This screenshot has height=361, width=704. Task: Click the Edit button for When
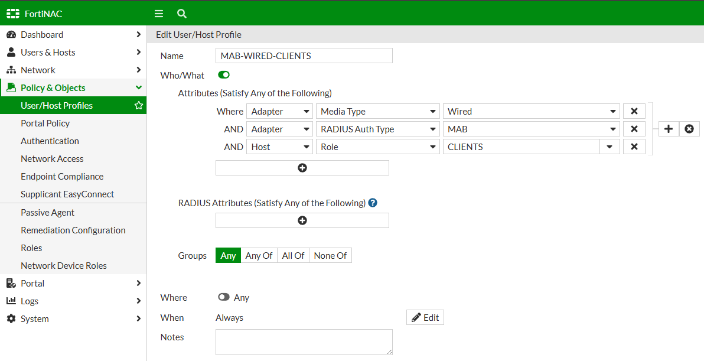425,317
